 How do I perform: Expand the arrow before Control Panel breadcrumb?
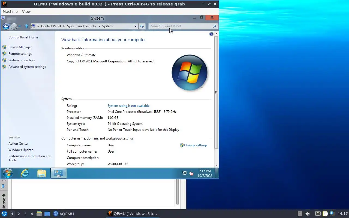coord(38,26)
